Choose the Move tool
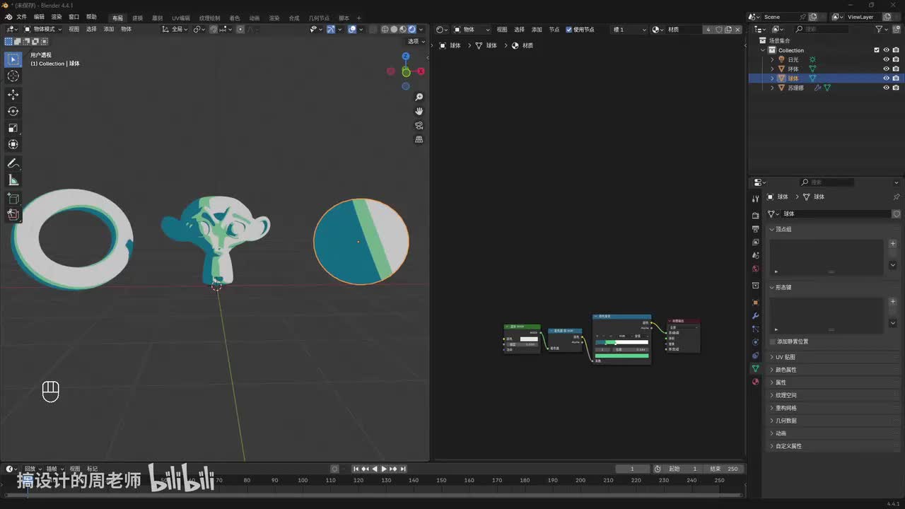This screenshot has height=509, width=905. tap(13, 95)
